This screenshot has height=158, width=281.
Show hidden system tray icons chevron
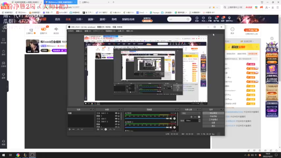(x=245, y=155)
